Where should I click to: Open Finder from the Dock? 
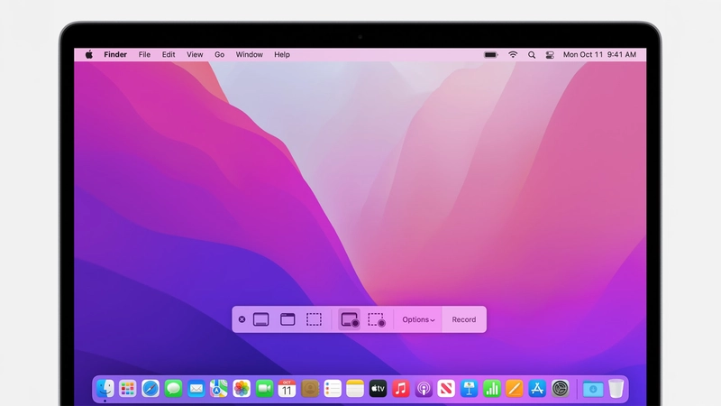(105, 389)
